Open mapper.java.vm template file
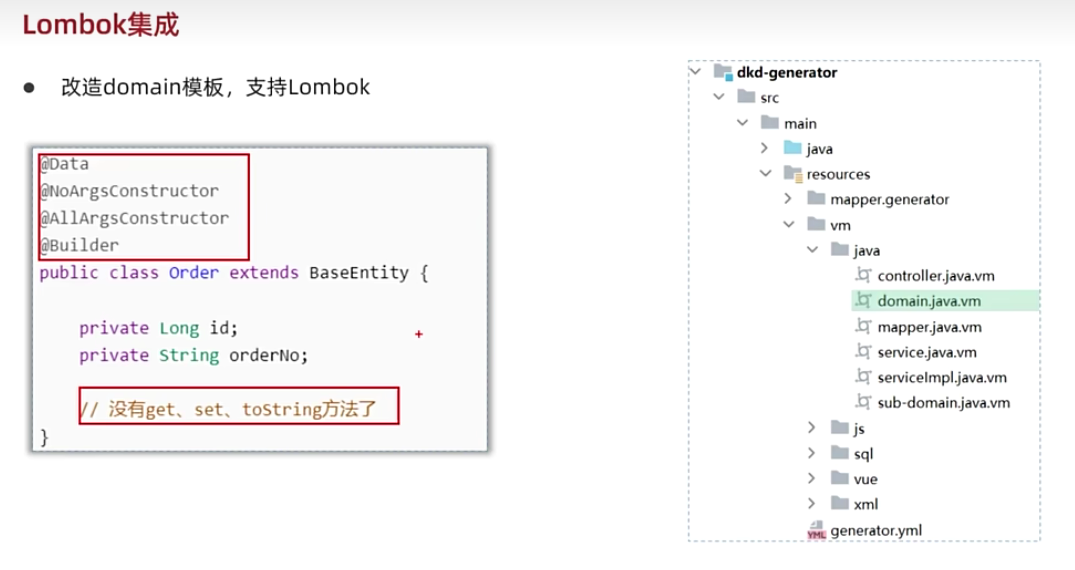Screen dimensions: 1075x570 coord(929,327)
